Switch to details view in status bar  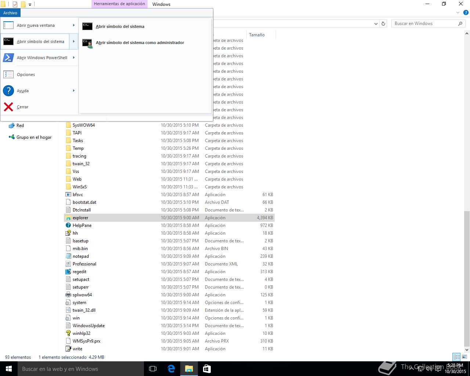point(456,357)
